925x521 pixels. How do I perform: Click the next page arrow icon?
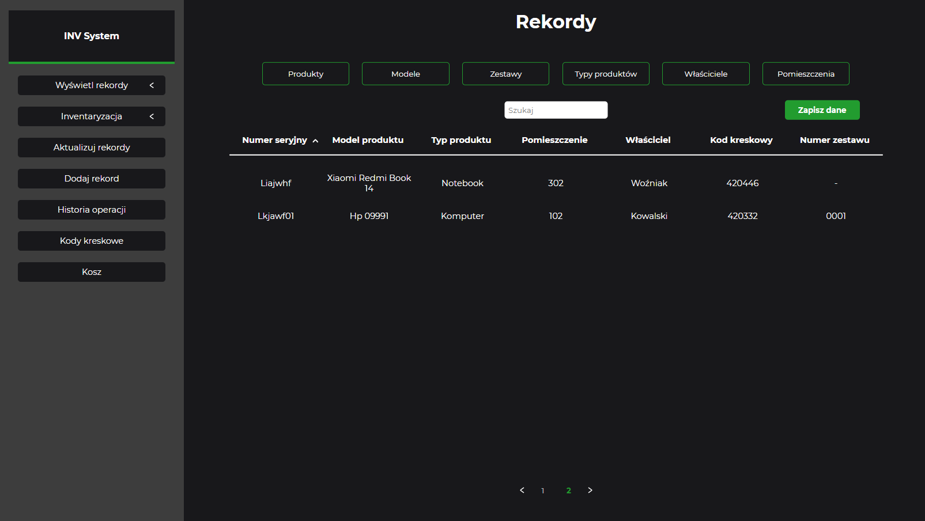coord(590,490)
